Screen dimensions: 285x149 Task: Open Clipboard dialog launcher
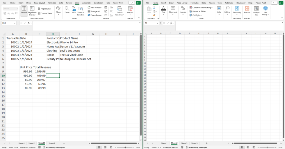click(158, 19)
